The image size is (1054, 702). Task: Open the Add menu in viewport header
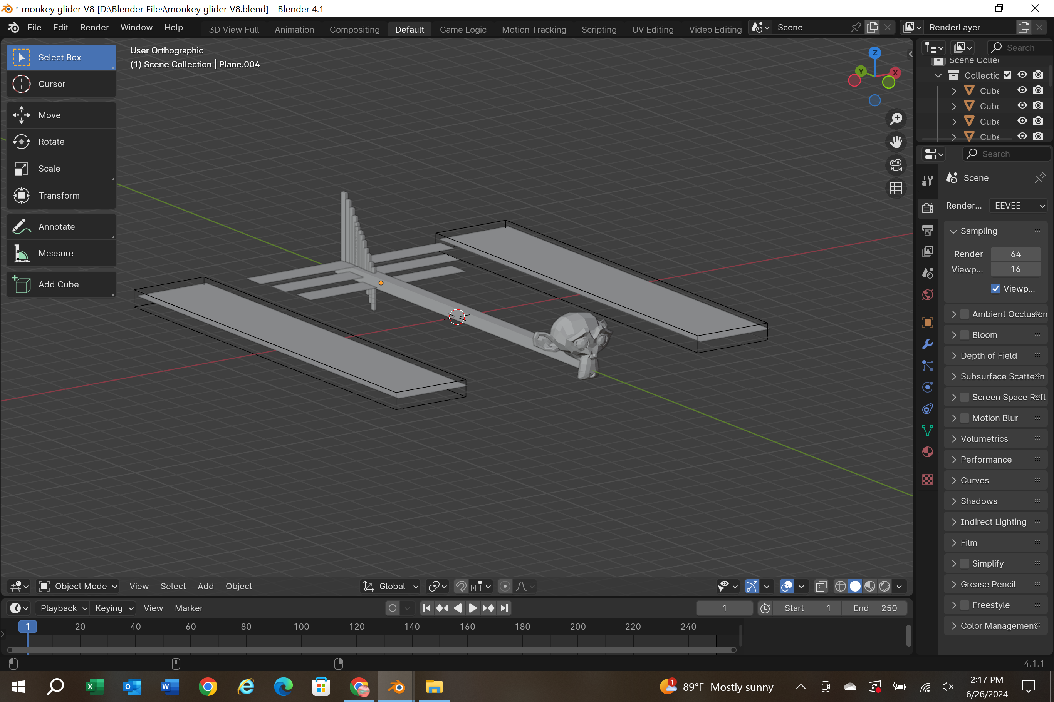206,586
